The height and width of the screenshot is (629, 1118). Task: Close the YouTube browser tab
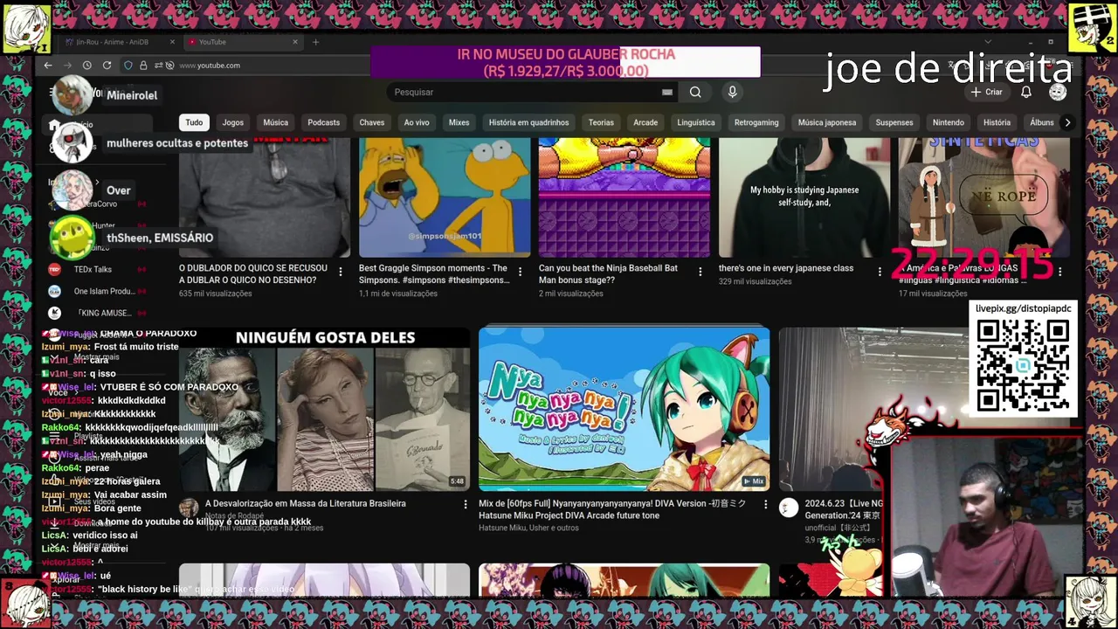point(295,42)
